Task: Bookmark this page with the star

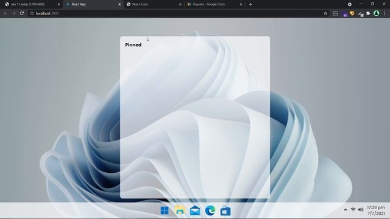Action: click(325, 13)
